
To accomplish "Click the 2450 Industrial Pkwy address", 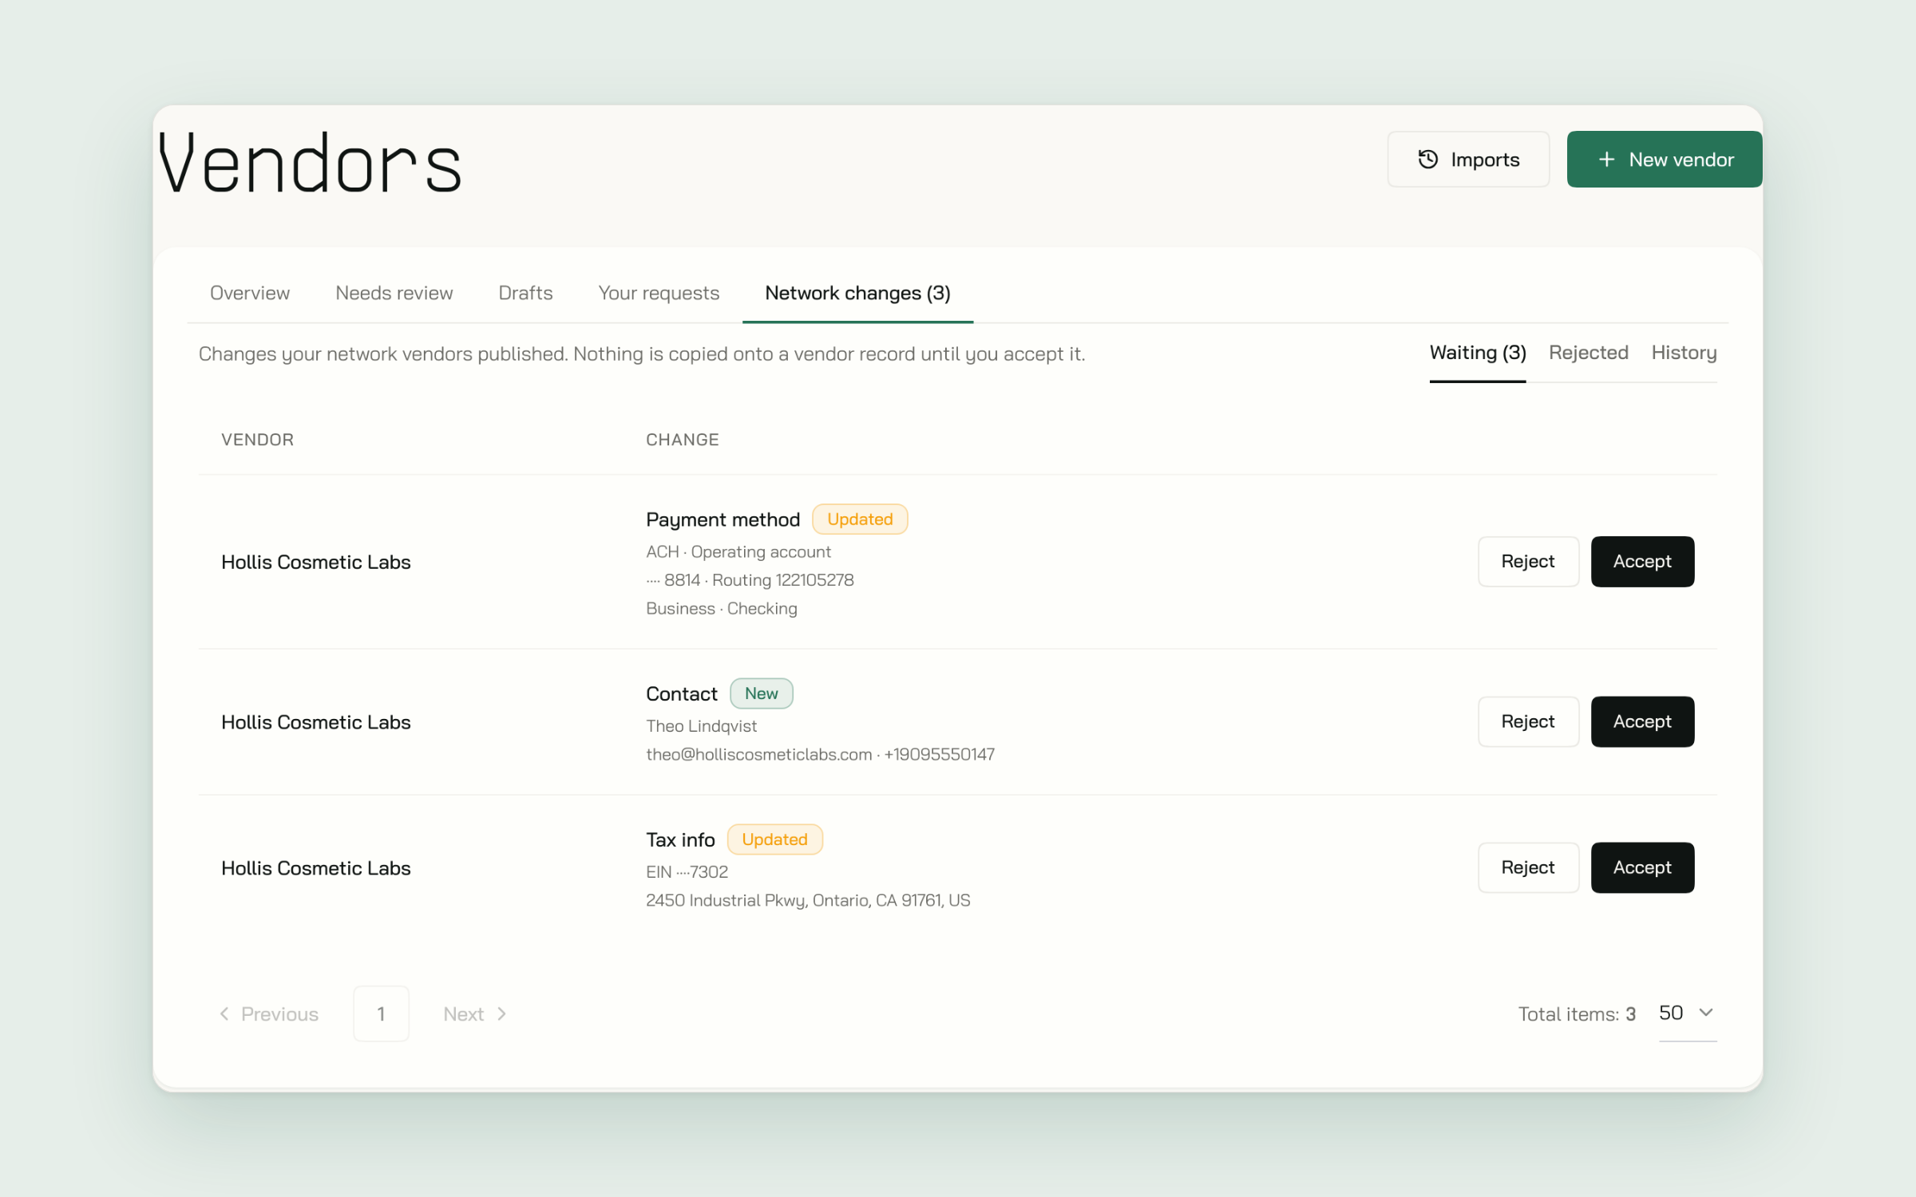I will [808, 901].
